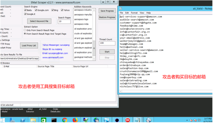Image resolution: width=213 pixels, height=123 pixels.
Task: Click Notepad window title icon
Action: (121, 9)
